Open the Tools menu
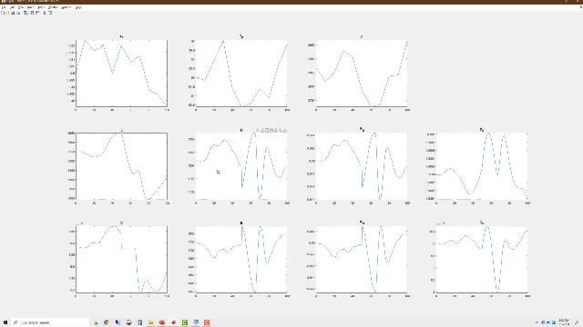583x327 pixels. click(x=41, y=7)
